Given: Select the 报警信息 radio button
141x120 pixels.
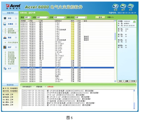Looking at the screenshot, I should click(34, 87).
